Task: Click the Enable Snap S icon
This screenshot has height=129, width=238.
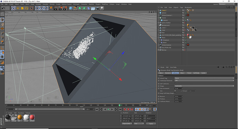Action: pyautogui.click(x=2, y=57)
